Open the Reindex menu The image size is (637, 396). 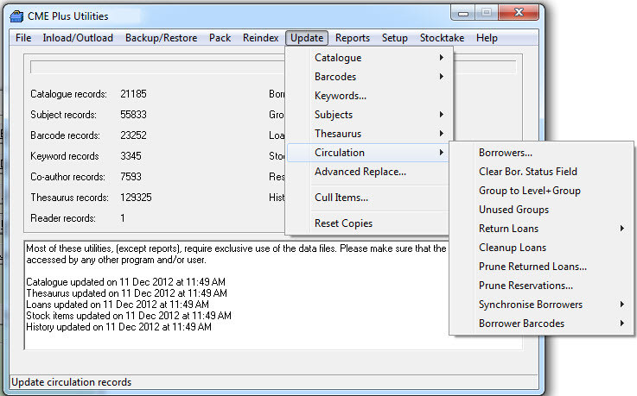[261, 38]
